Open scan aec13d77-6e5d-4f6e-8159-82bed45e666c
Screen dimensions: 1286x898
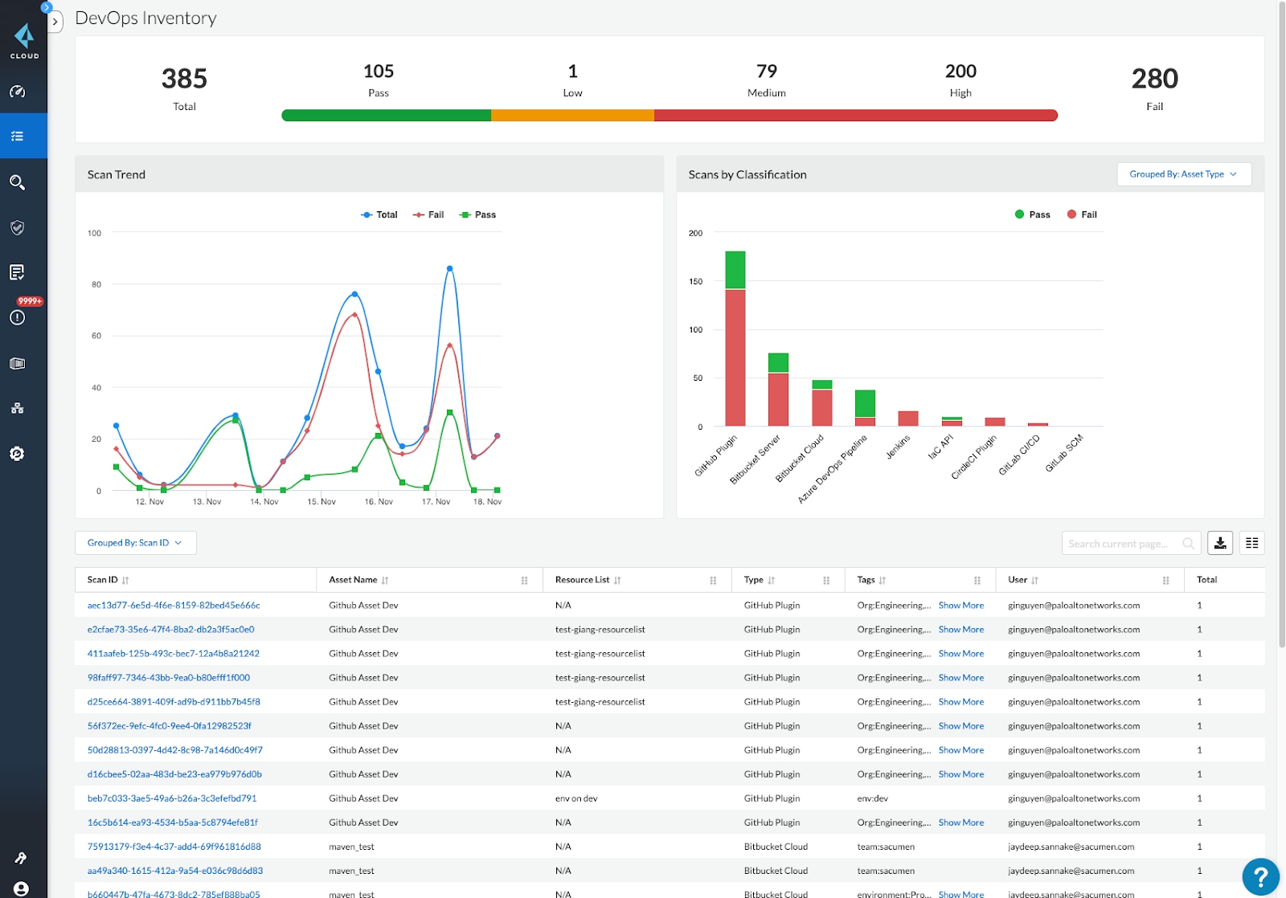[174, 606]
